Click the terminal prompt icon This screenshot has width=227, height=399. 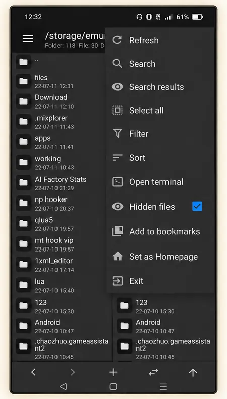(118, 182)
